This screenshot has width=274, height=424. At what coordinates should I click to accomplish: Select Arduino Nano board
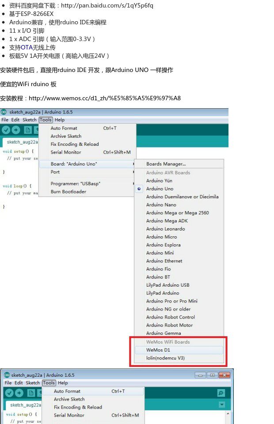pyautogui.click(x=179, y=204)
